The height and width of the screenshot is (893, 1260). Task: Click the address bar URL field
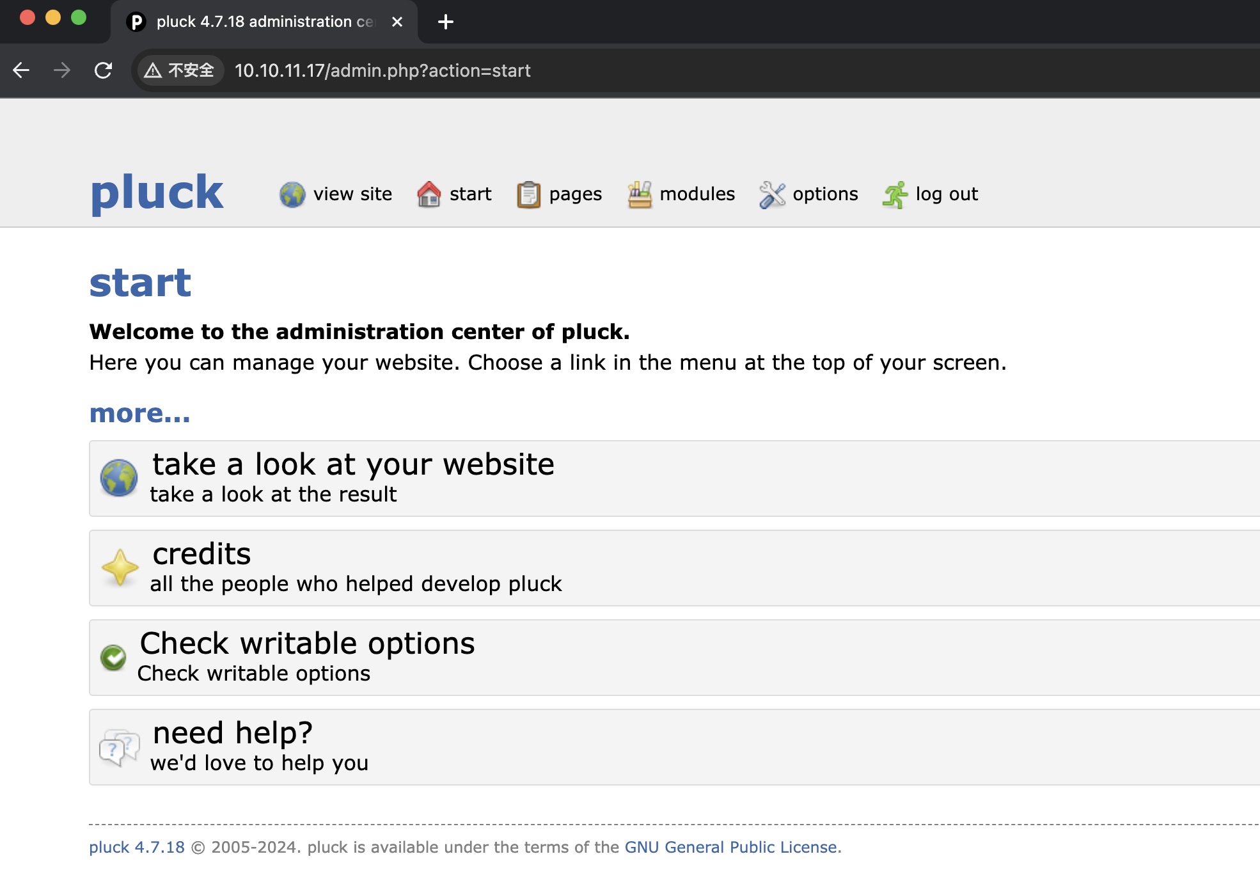pyautogui.click(x=382, y=70)
